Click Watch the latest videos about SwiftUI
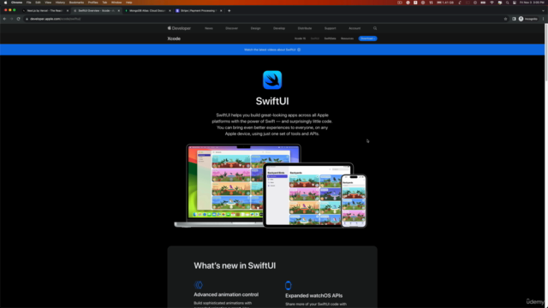The image size is (548, 308). tap(272, 50)
